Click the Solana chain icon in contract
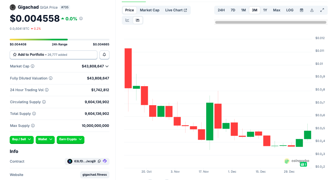Image resolution: width=335 pixels, height=180 pixels. click(x=70, y=161)
